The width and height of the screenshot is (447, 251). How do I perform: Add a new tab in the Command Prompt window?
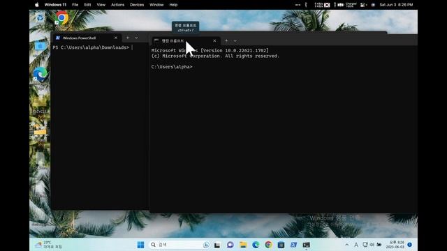(x=226, y=40)
